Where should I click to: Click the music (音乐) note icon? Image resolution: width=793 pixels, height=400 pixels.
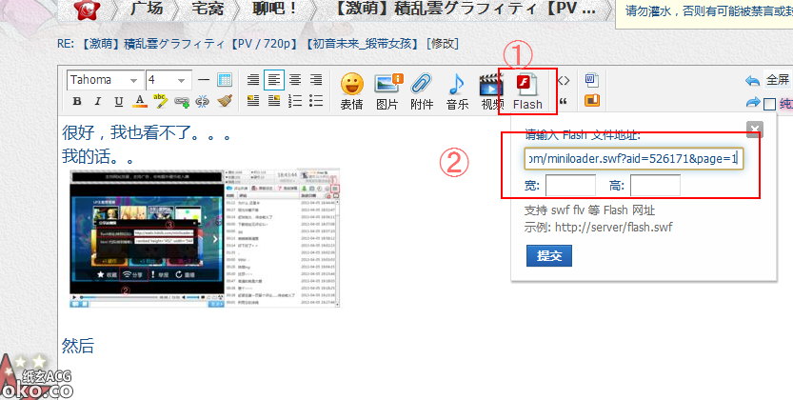457,90
